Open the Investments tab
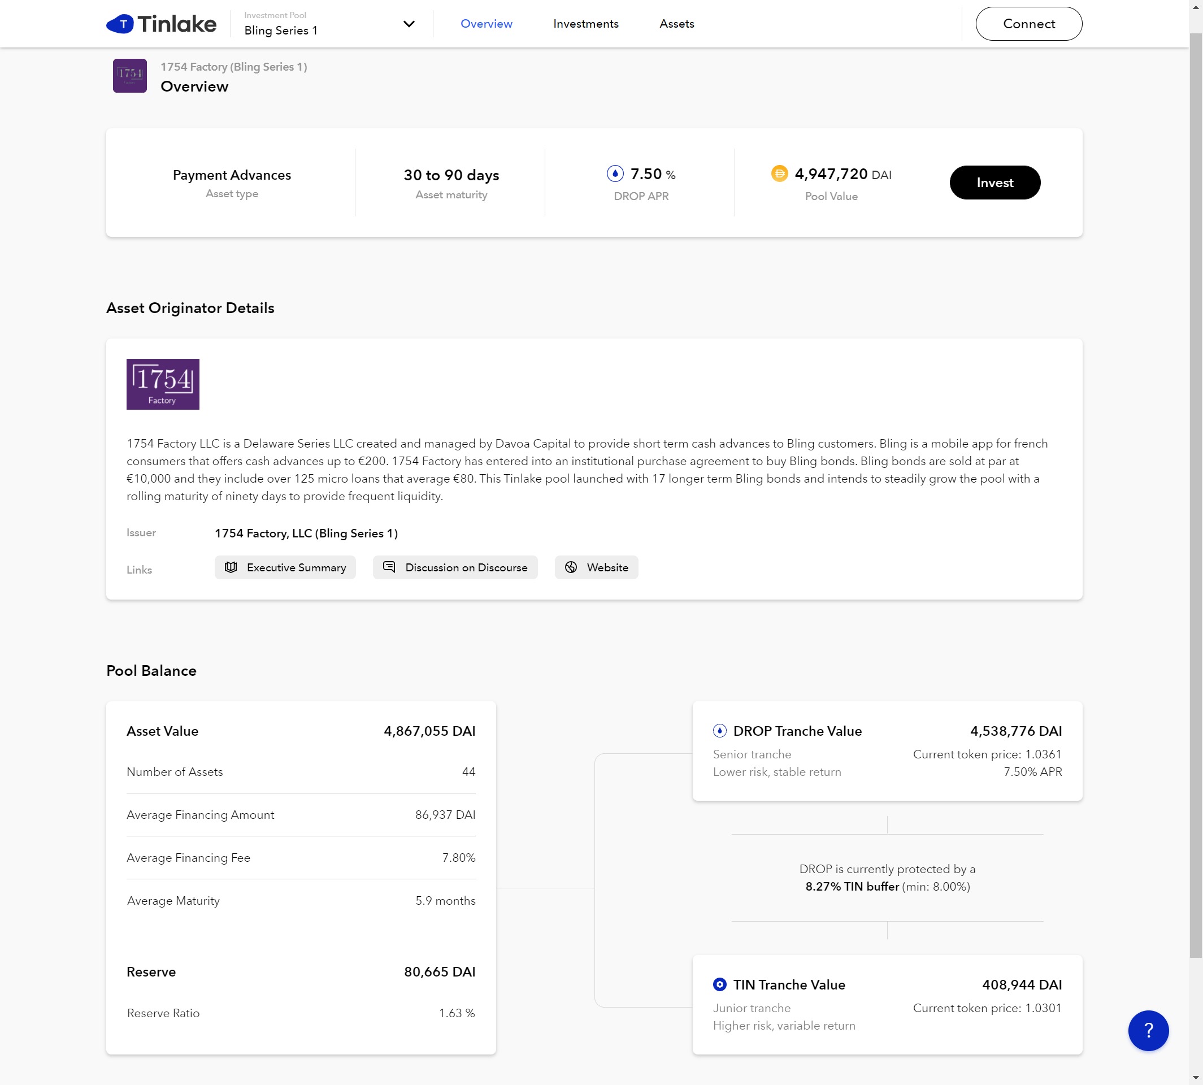This screenshot has width=1203, height=1085. pos(585,24)
